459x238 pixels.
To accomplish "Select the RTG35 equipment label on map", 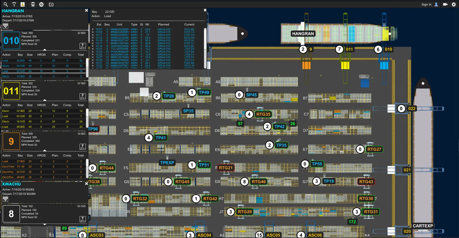I will coord(263,114).
